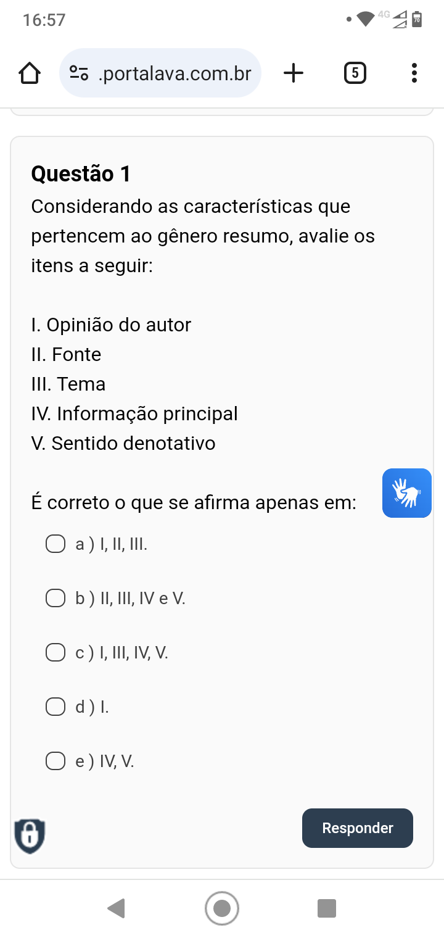Select option d) I.
The height and width of the screenshot is (938, 444).
coord(55,707)
